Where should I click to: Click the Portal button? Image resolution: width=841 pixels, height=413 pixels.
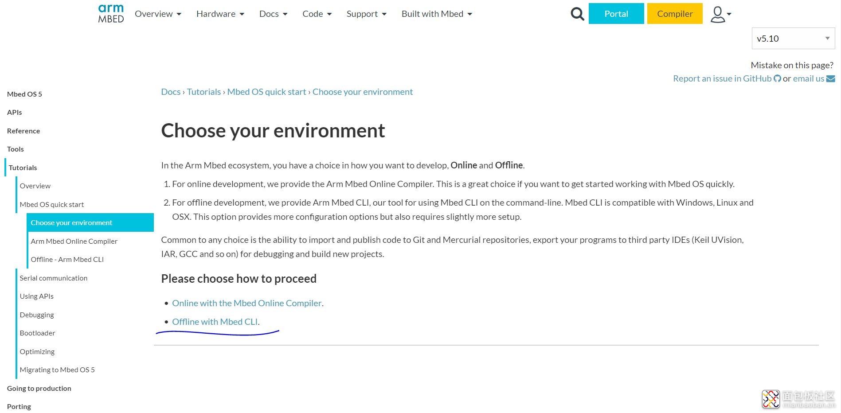616,14
